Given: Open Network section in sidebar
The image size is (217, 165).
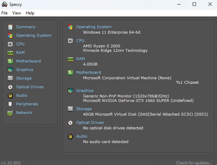Looking at the screenshot, I should point(24,113).
